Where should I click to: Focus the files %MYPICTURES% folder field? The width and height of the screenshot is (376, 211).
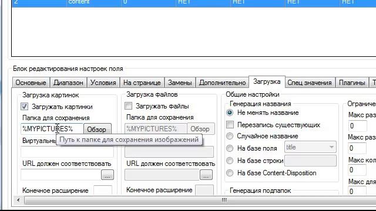pos(156,129)
